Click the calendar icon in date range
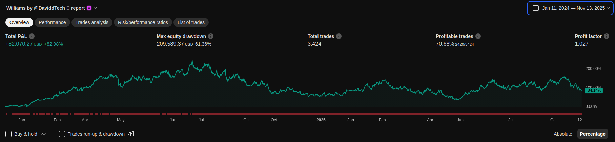 (536, 8)
